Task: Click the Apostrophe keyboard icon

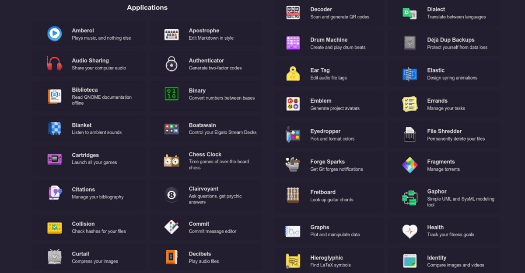Action: (x=171, y=34)
